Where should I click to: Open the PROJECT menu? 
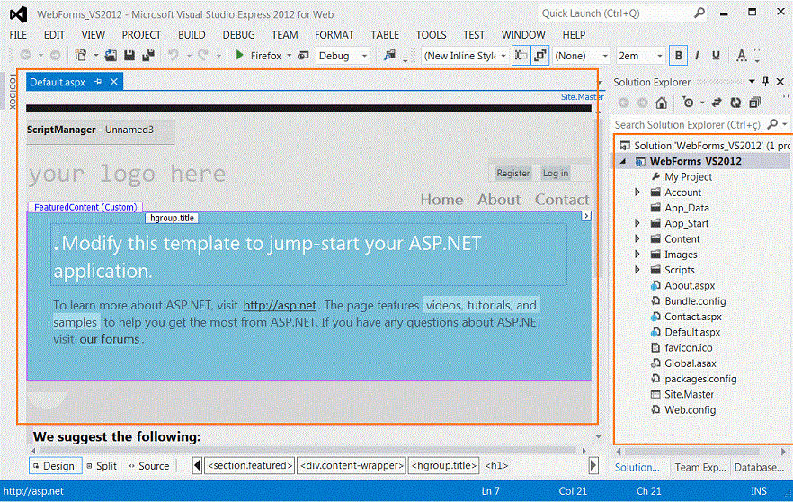(141, 34)
